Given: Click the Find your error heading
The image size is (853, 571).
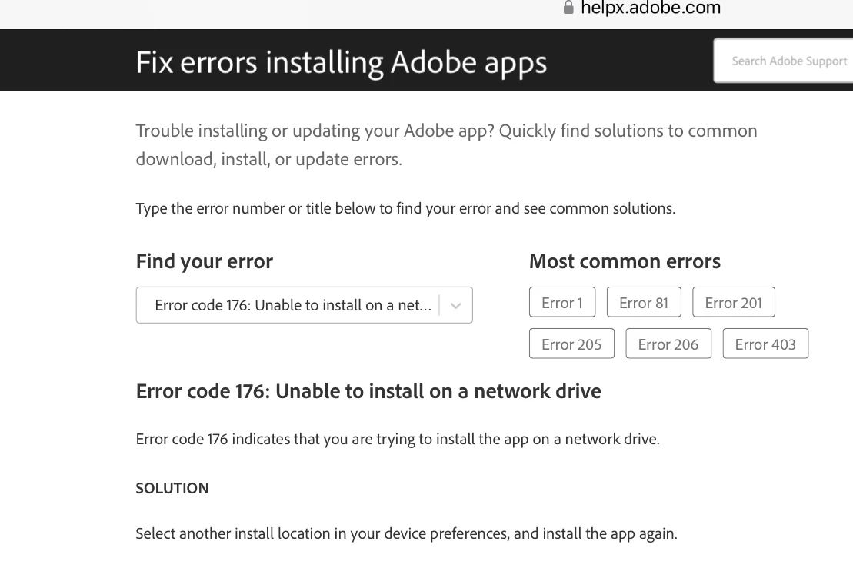Looking at the screenshot, I should tap(204, 261).
